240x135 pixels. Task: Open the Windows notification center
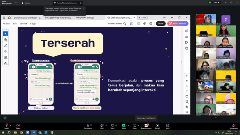(236, 132)
